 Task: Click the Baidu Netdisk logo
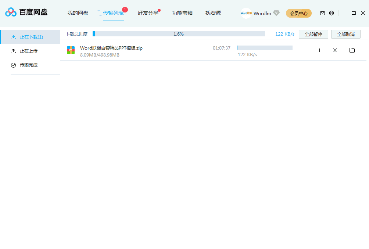[x=26, y=12]
